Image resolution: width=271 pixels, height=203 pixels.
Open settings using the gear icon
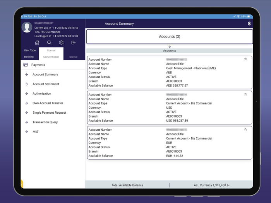(x=61, y=43)
